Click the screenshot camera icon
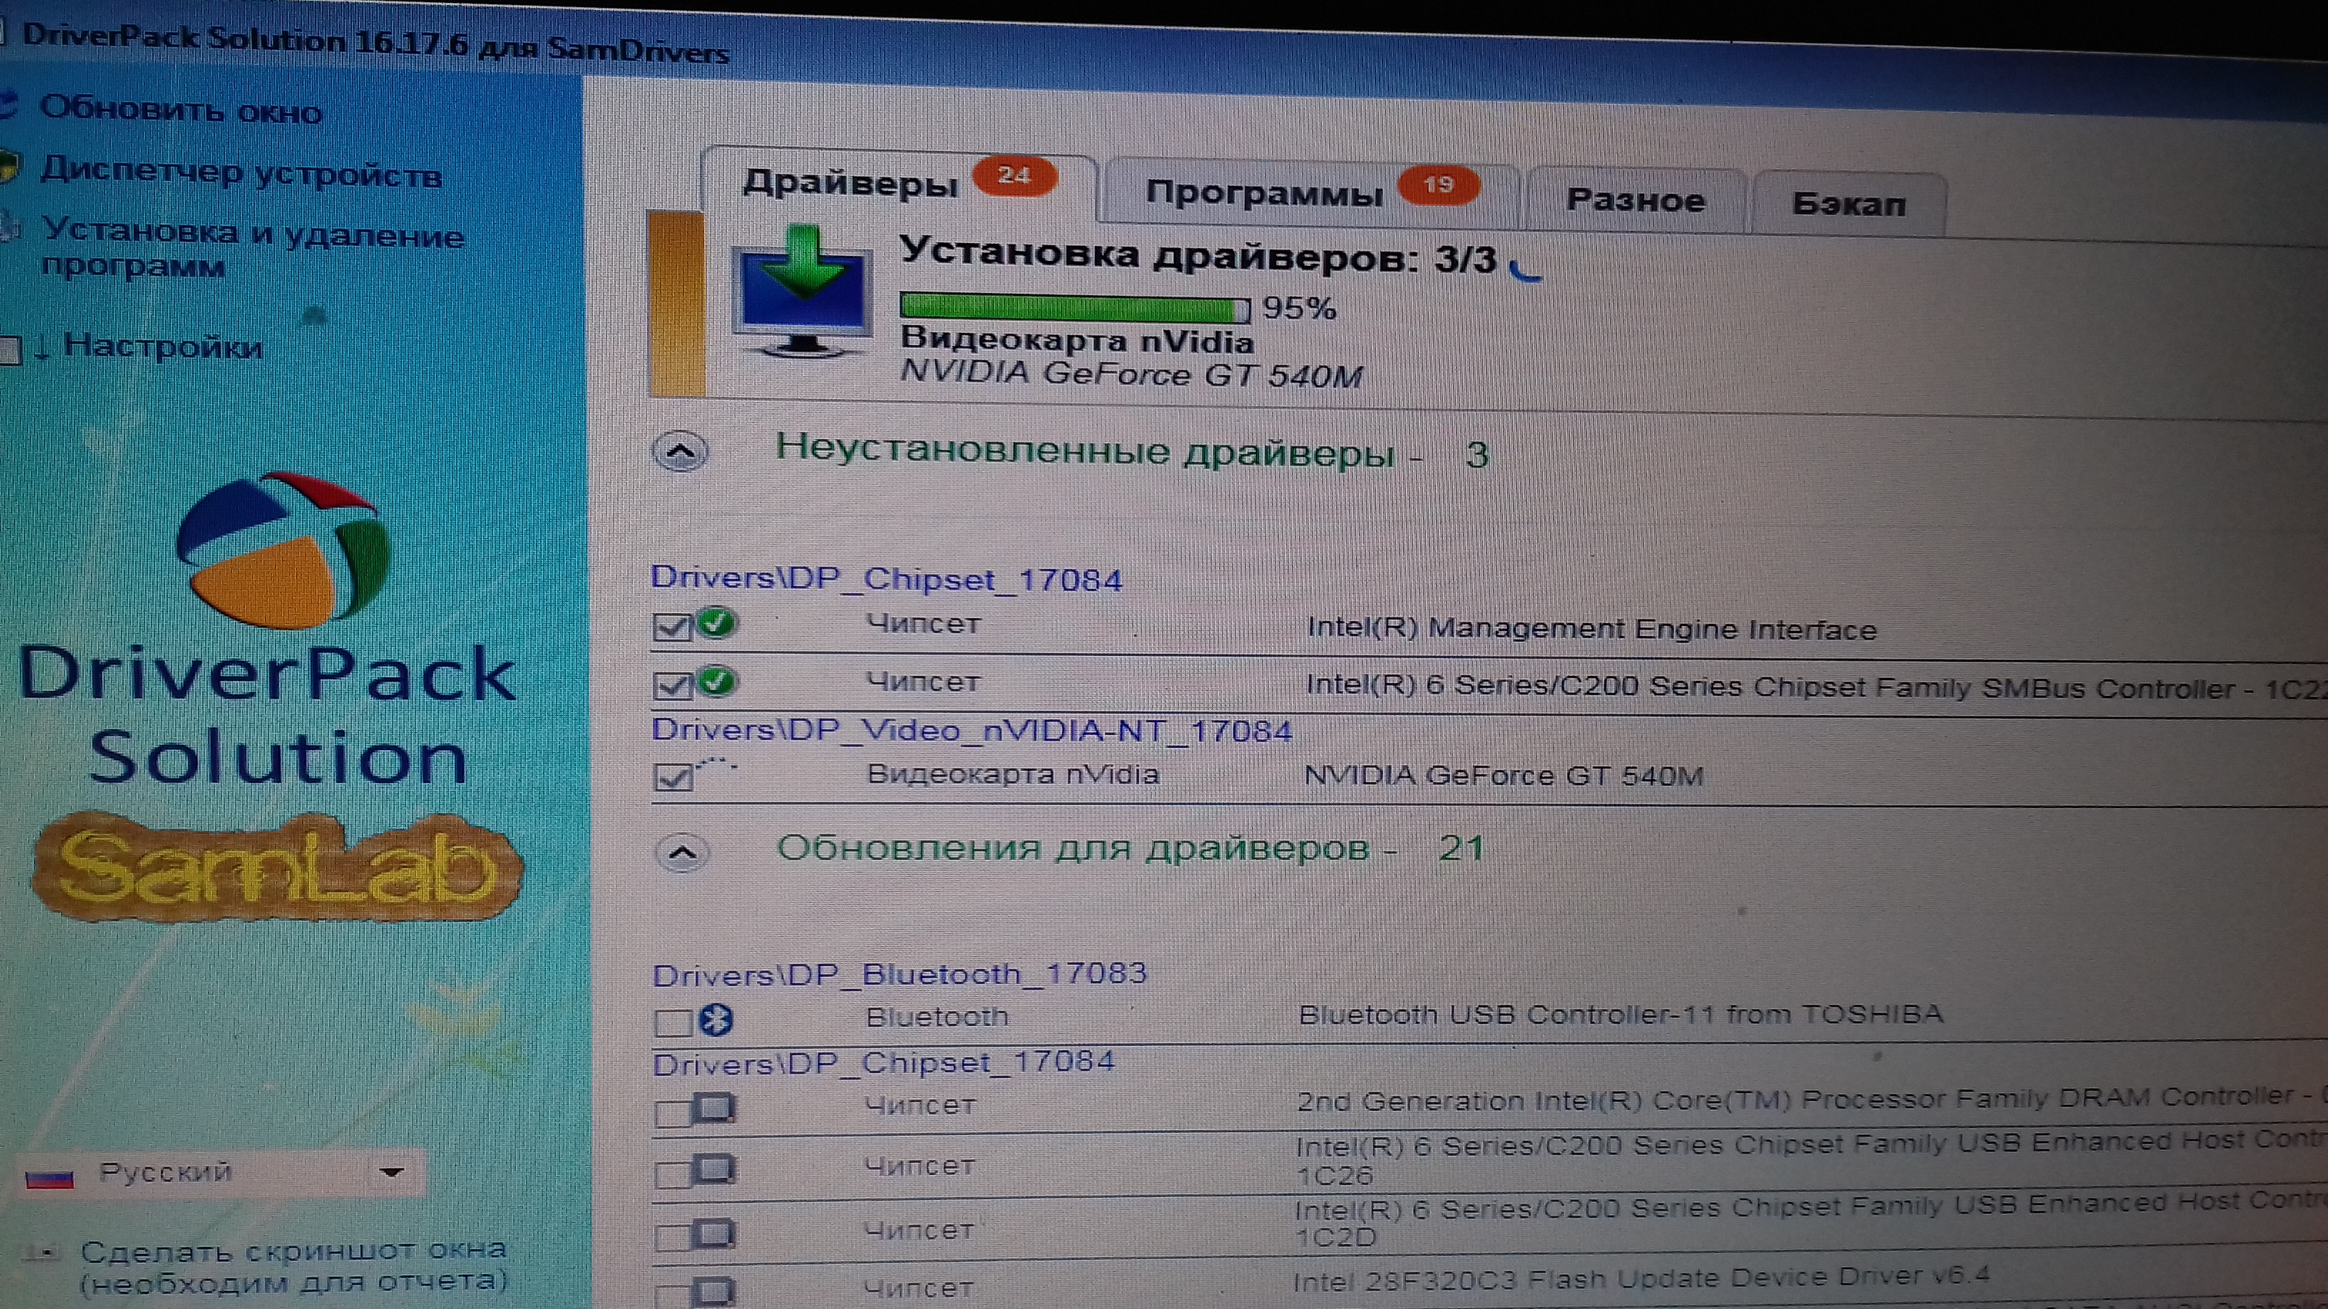2328x1309 pixels. (41, 1252)
